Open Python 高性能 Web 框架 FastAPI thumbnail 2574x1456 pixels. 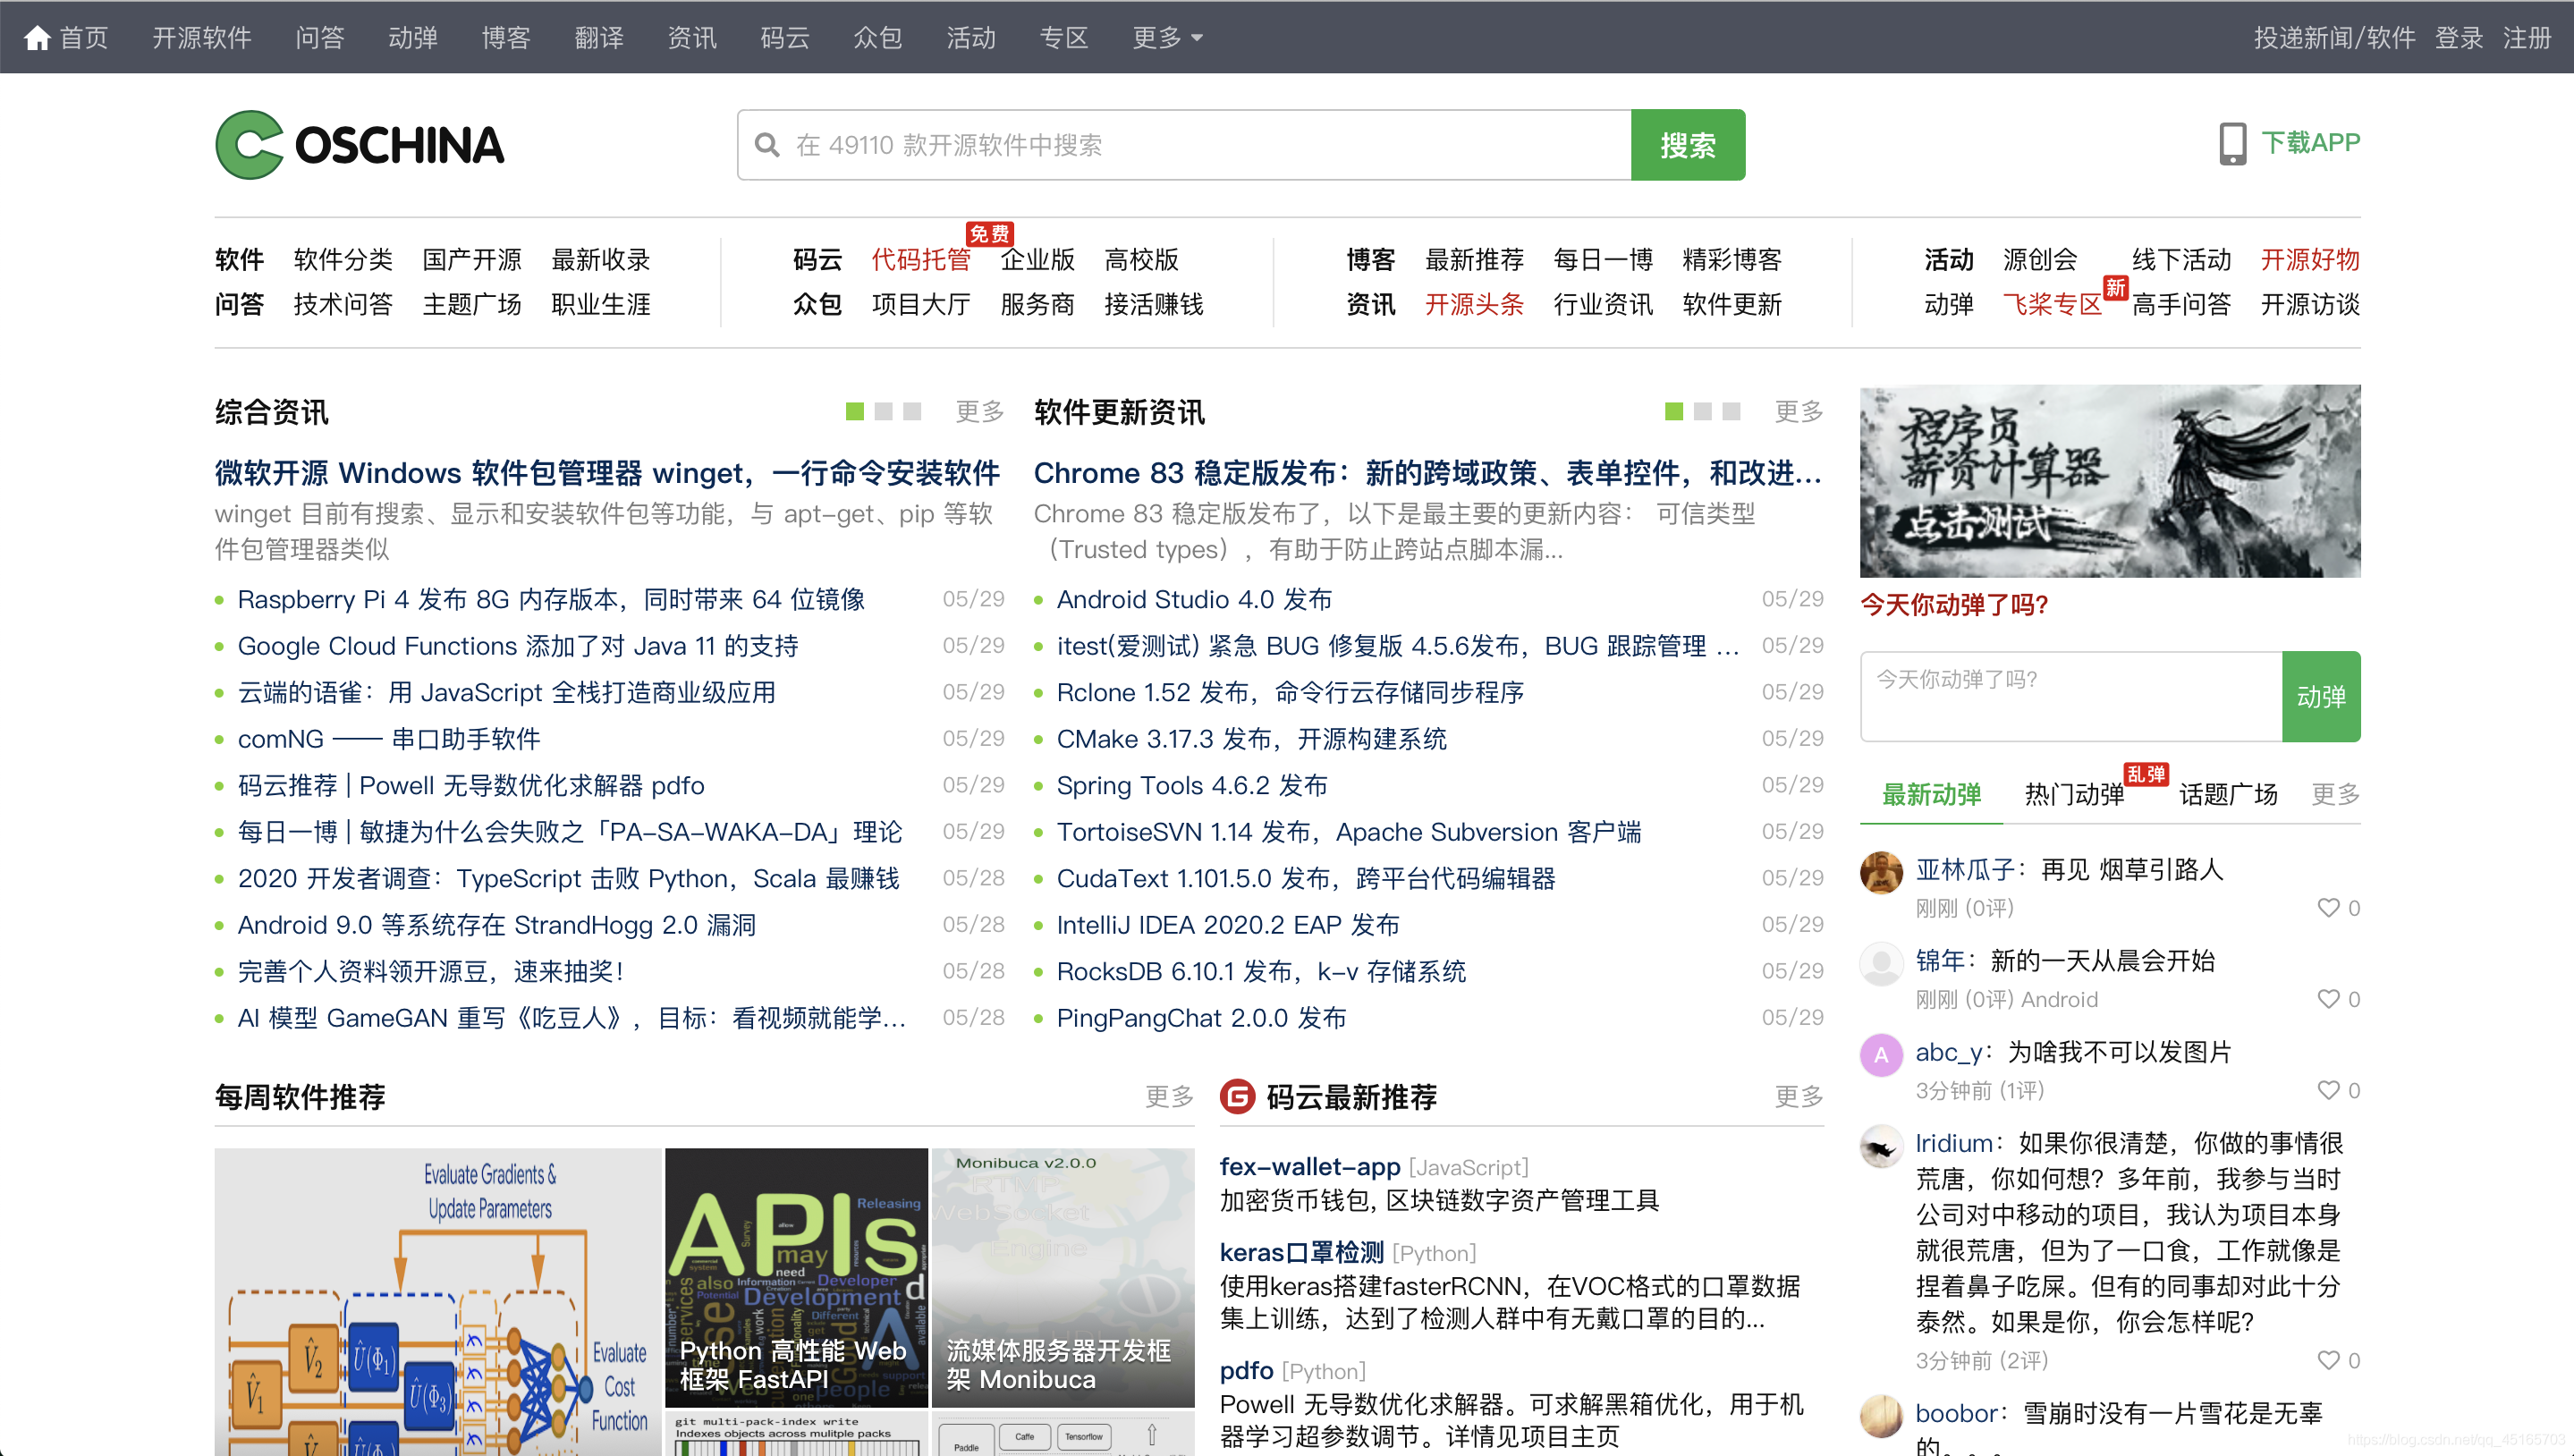click(x=796, y=1277)
